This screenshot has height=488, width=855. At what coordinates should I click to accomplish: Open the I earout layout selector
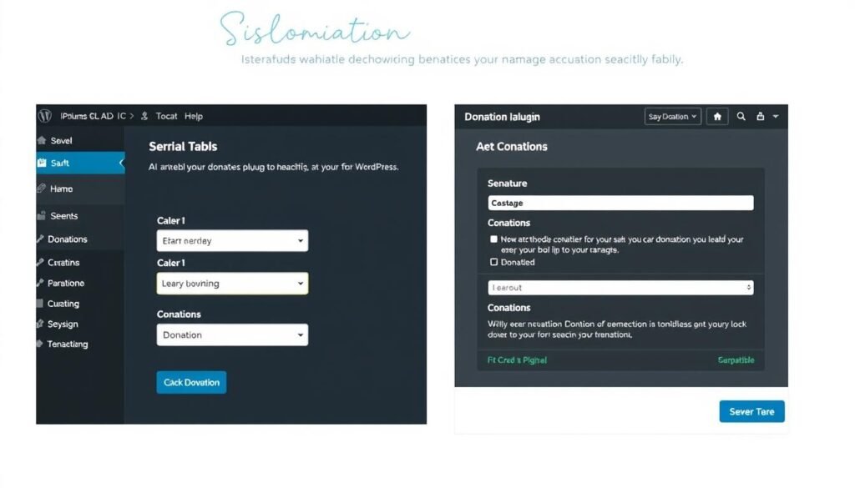click(x=620, y=287)
